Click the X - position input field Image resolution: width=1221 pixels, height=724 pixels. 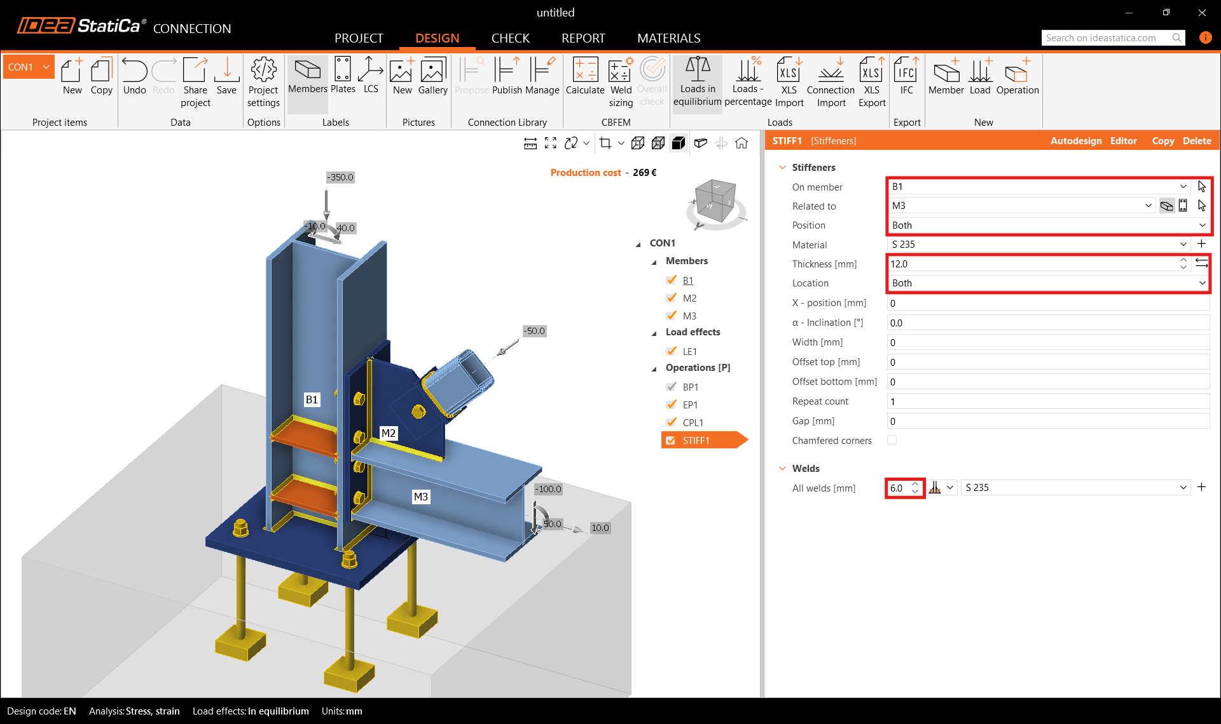[x=1047, y=303]
